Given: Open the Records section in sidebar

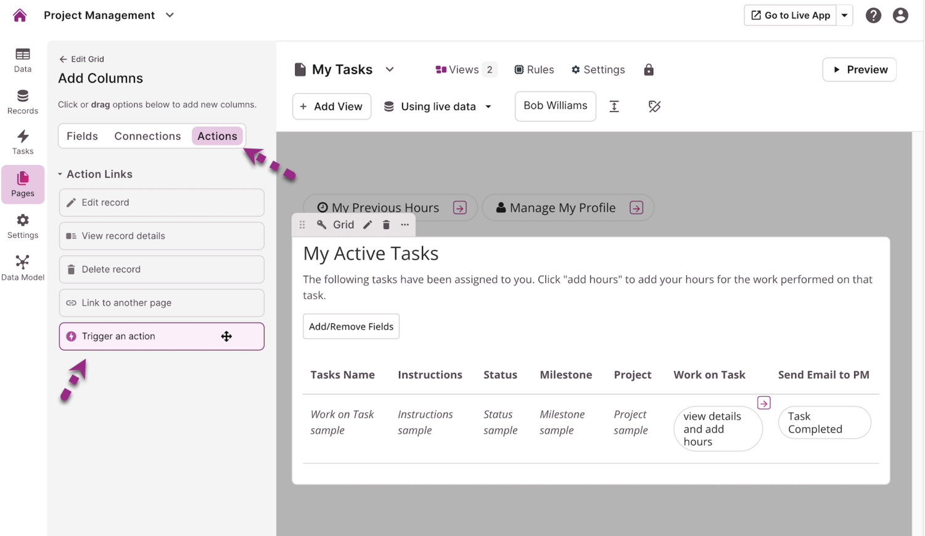Looking at the screenshot, I should coord(23,102).
